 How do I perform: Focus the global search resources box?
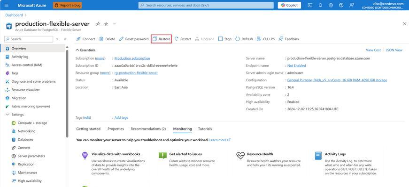pyautogui.click(x=206, y=5)
